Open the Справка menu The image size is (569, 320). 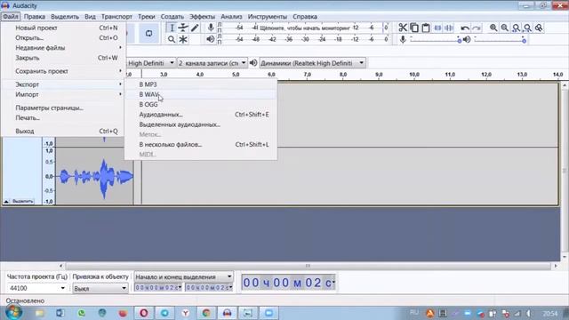click(305, 17)
